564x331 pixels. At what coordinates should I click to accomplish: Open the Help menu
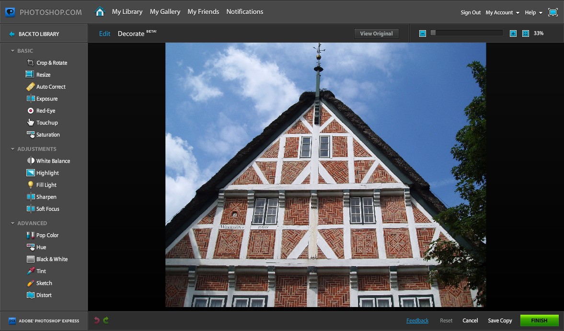(x=531, y=12)
